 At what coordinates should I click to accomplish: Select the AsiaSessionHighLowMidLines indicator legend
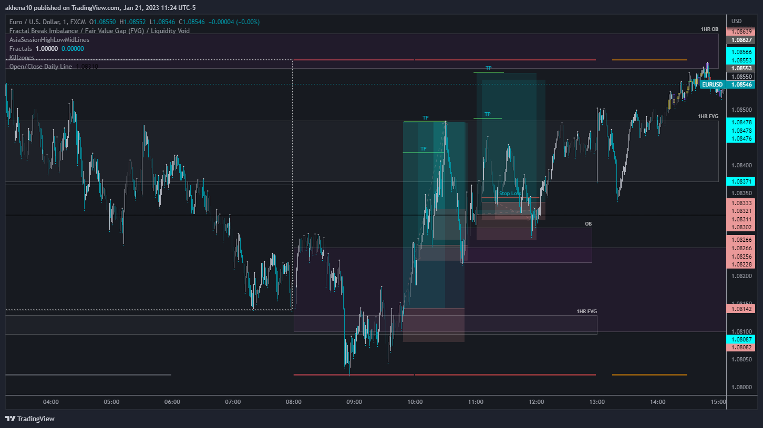[x=49, y=40]
